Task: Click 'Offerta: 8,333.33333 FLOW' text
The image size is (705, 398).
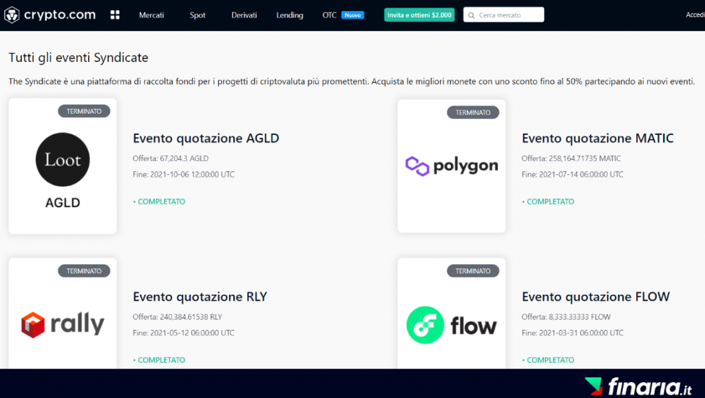Action: coord(566,317)
